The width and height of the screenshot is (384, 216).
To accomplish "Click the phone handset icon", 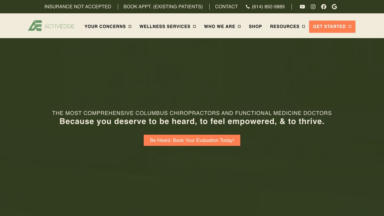I will pyautogui.click(x=248, y=7).
